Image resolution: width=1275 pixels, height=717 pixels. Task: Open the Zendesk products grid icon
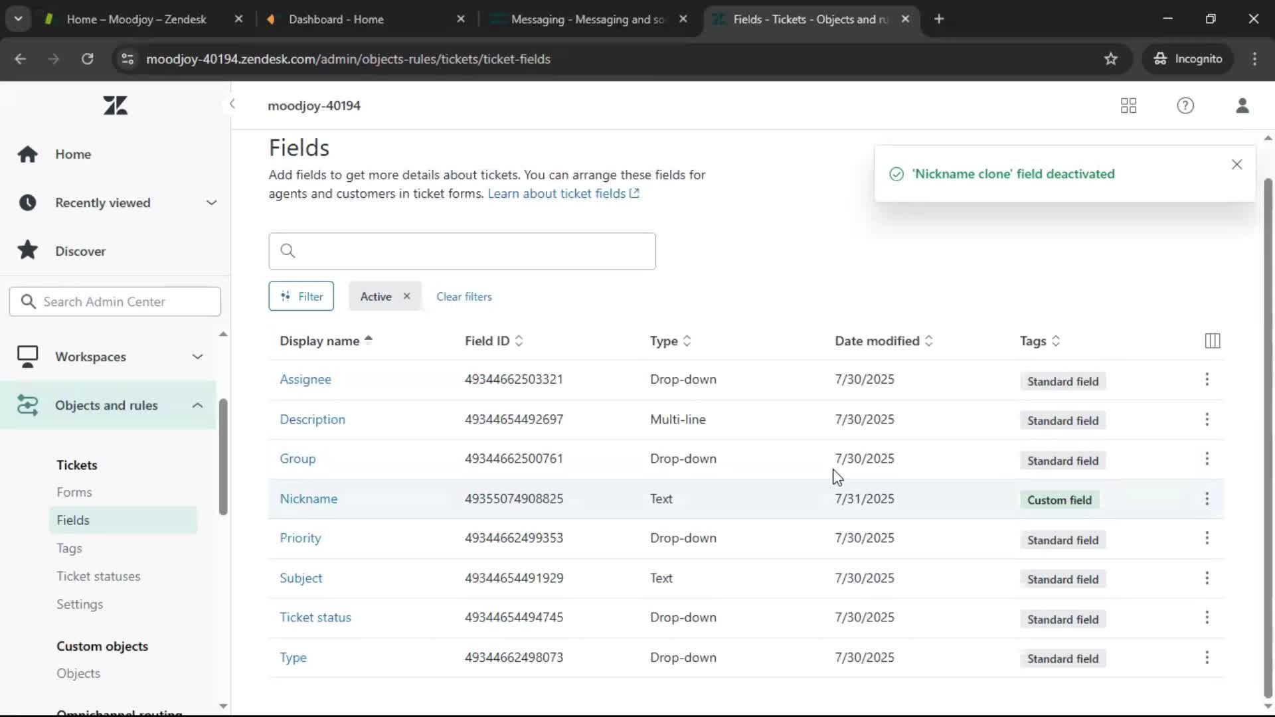(x=1128, y=106)
